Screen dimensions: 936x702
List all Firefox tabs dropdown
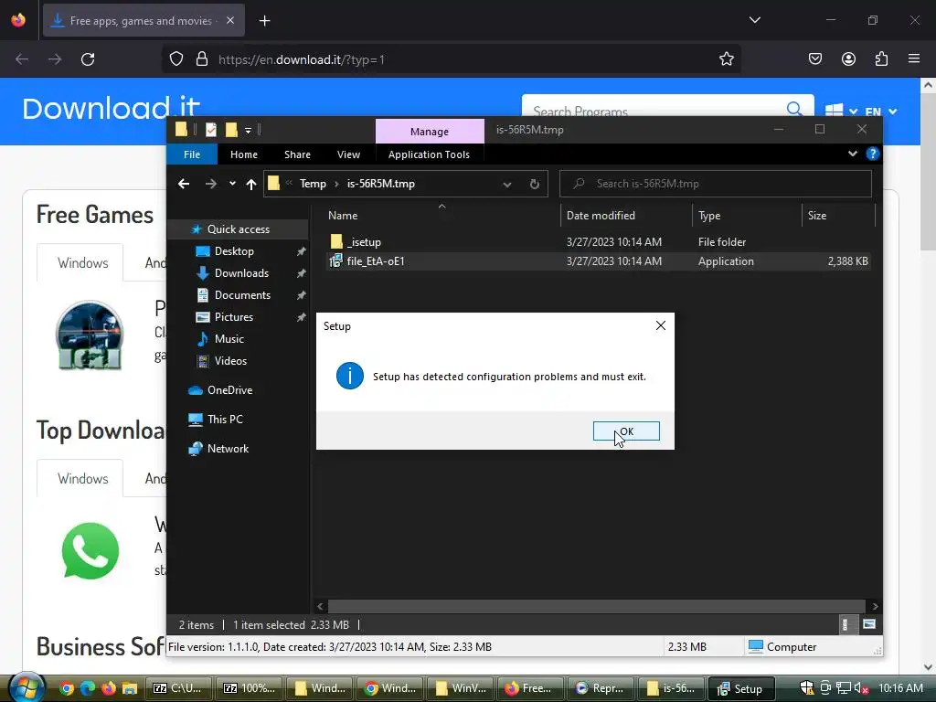(x=754, y=20)
